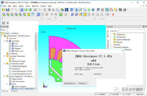Viewport: 147px width, 96px height.
Task: Click the Save floppy disk icon
Action: (x=8, y=10)
